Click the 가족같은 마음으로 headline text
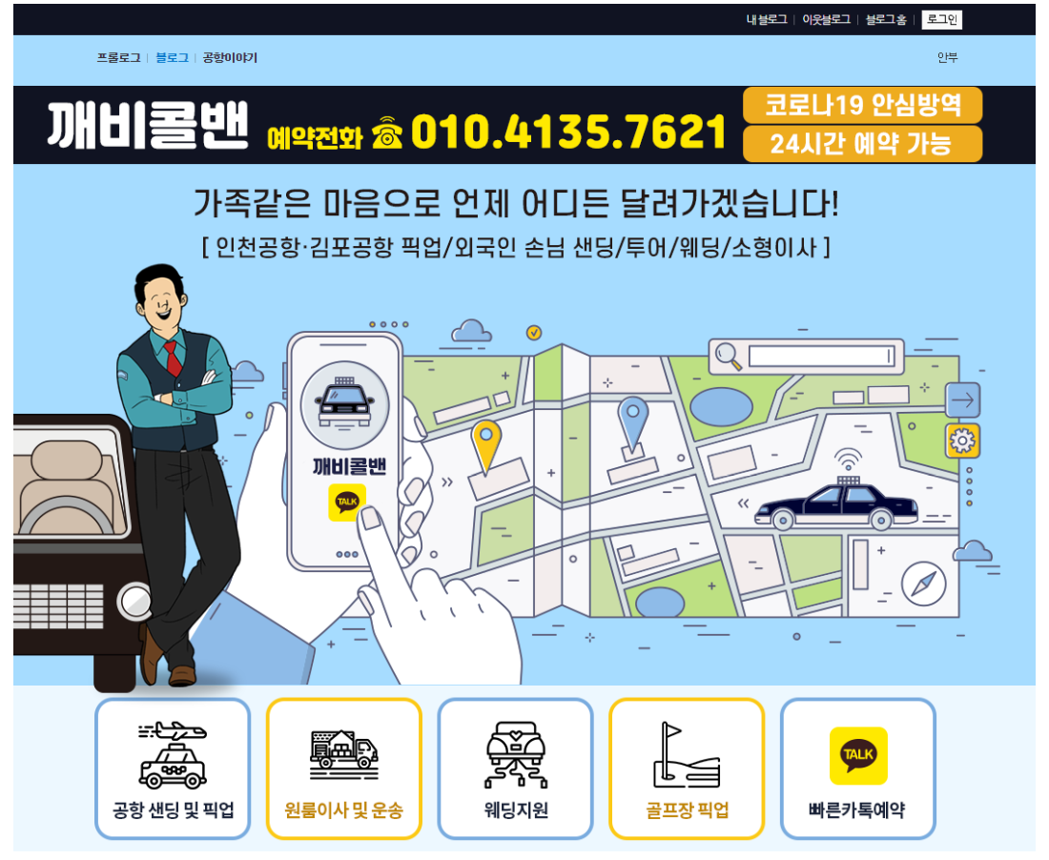Viewport: 1049px width, 860px height. coord(516,203)
